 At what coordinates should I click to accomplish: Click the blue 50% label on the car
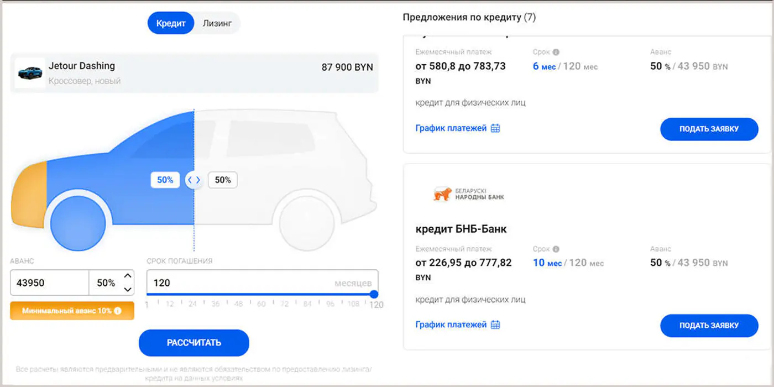[x=165, y=180]
